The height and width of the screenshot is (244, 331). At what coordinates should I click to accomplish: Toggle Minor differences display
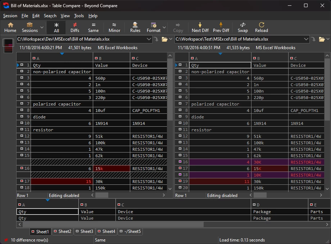(114, 27)
